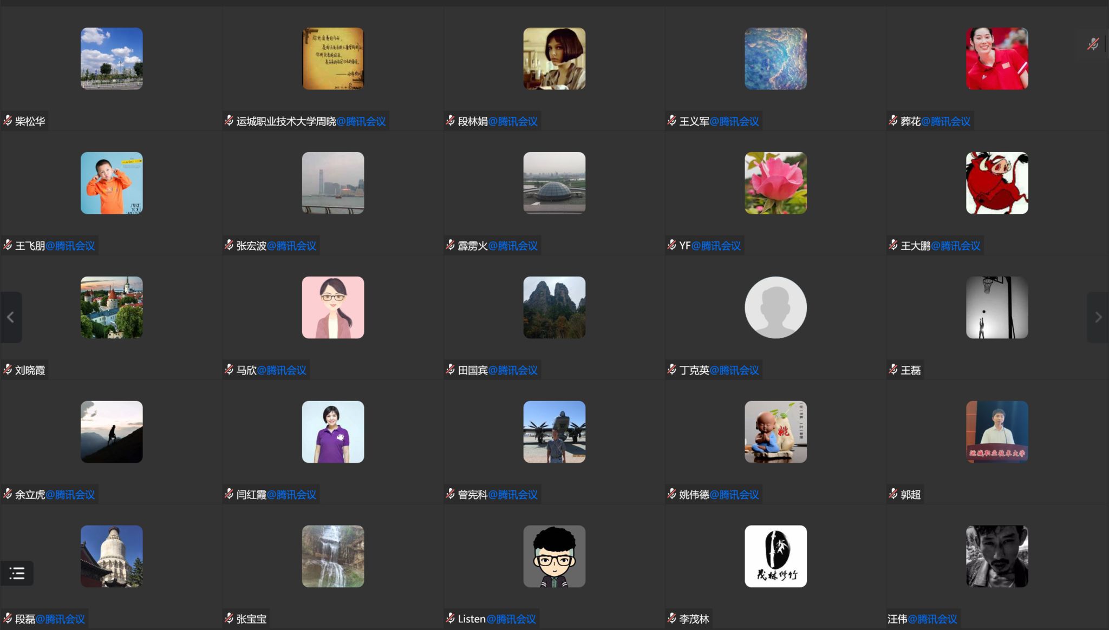Click the 段林娟@腾讯会议 name label
Image resolution: width=1109 pixels, height=630 pixels.
pos(497,121)
